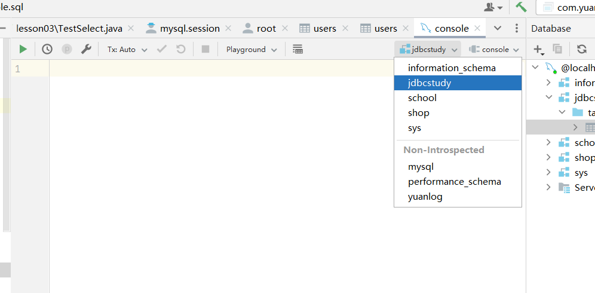This screenshot has height=293, width=595.
Task: Click the rollback transaction icon
Action: [181, 50]
